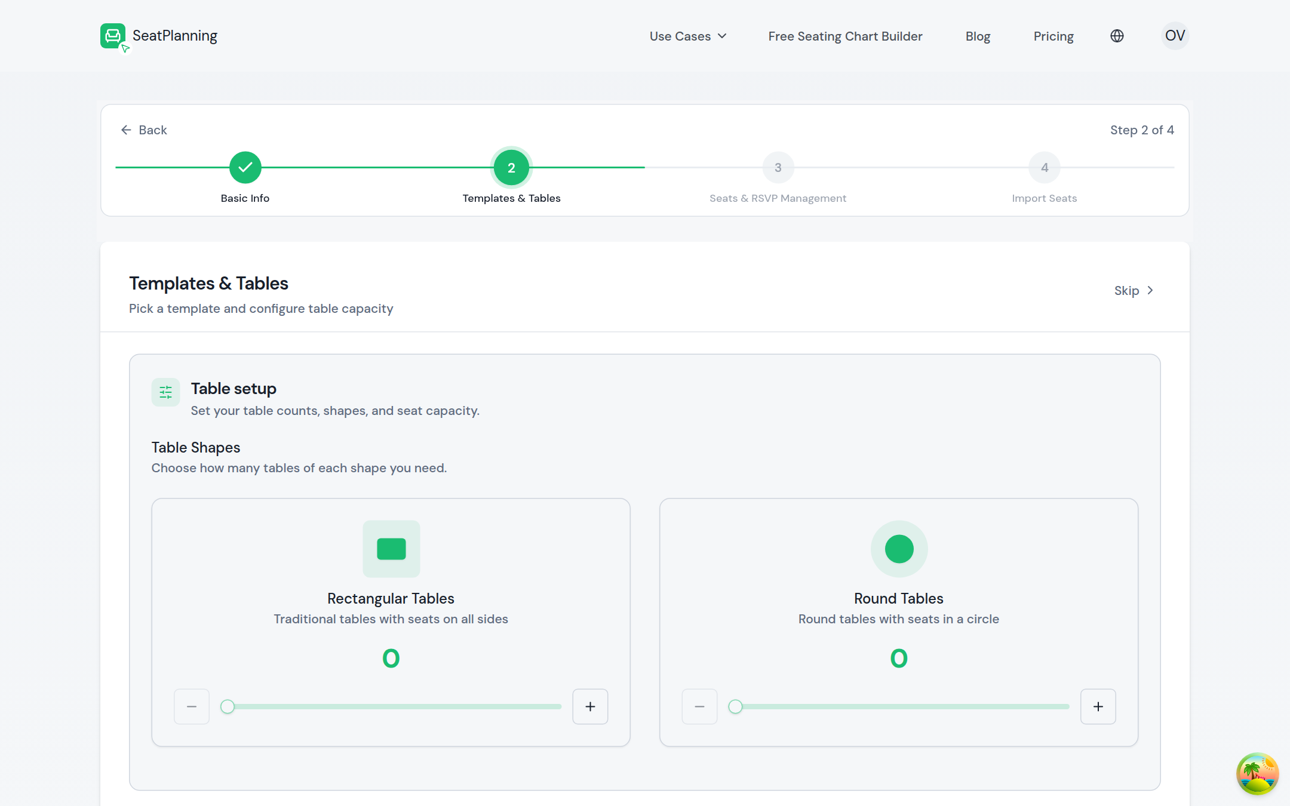The image size is (1290, 806).
Task: Click the Table setup sliders icon
Action: pos(165,392)
